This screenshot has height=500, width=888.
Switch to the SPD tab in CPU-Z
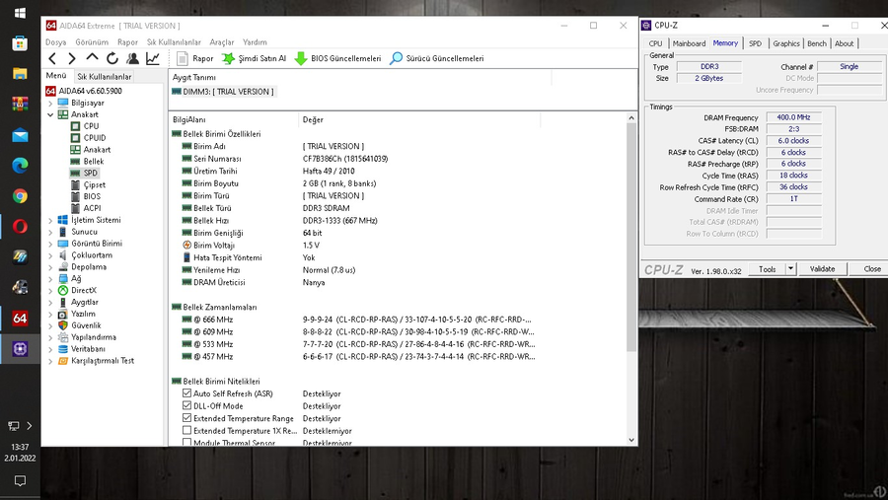[755, 43]
